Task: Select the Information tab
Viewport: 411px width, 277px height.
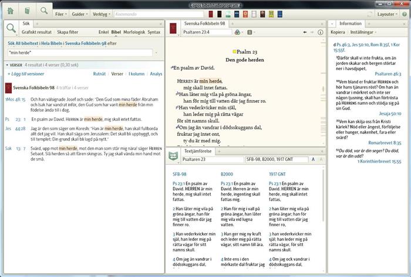Action: 351,23
